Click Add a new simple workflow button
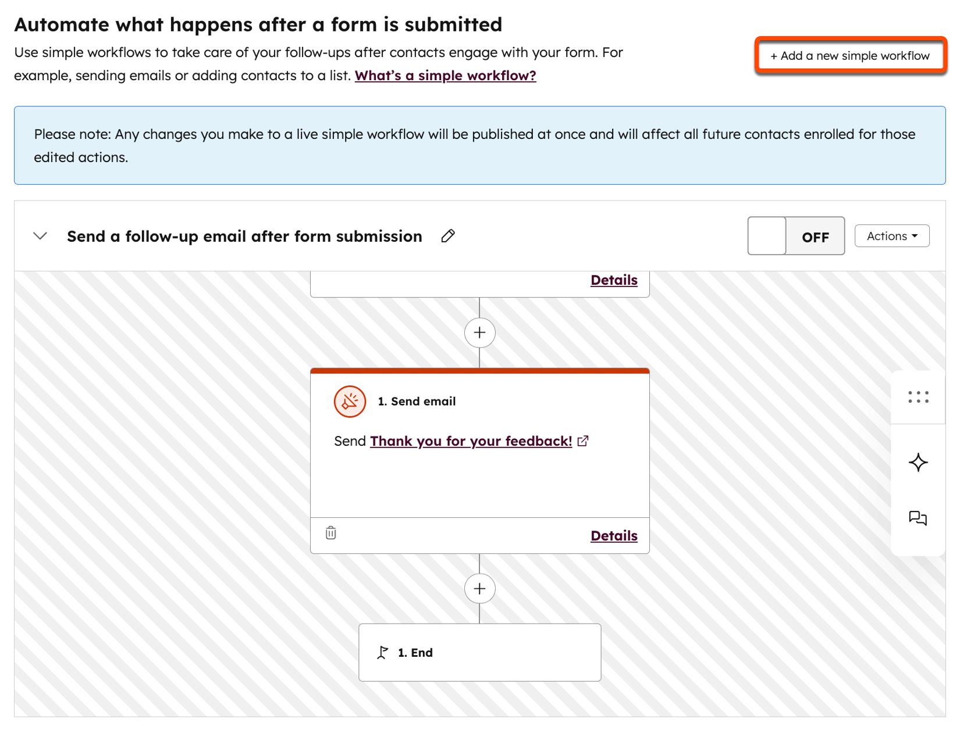Viewport: 960px width, 730px height. coord(850,56)
